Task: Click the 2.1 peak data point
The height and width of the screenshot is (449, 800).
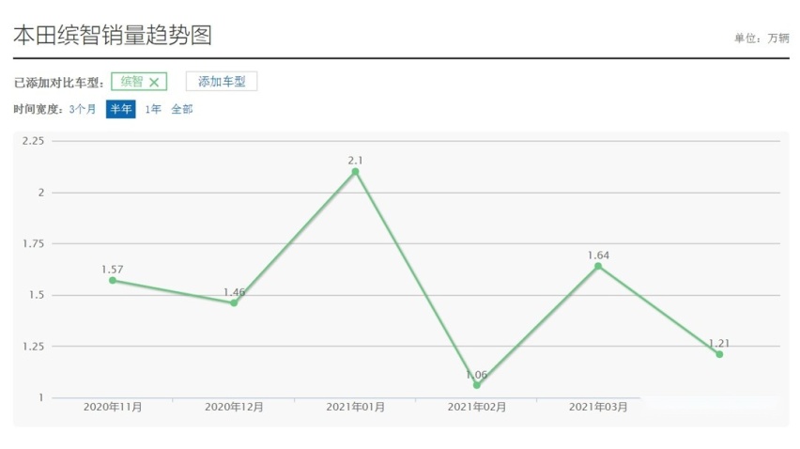Action: (x=356, y=172)
